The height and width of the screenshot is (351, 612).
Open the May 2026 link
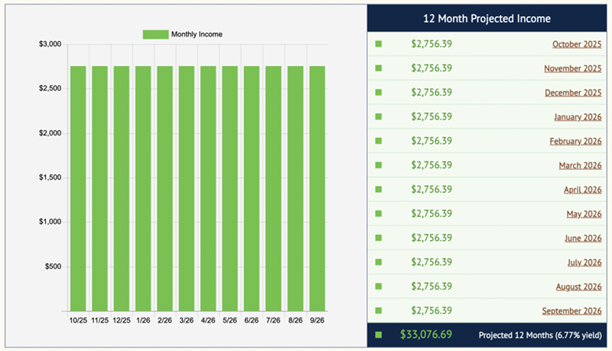(x=584, y=214)
